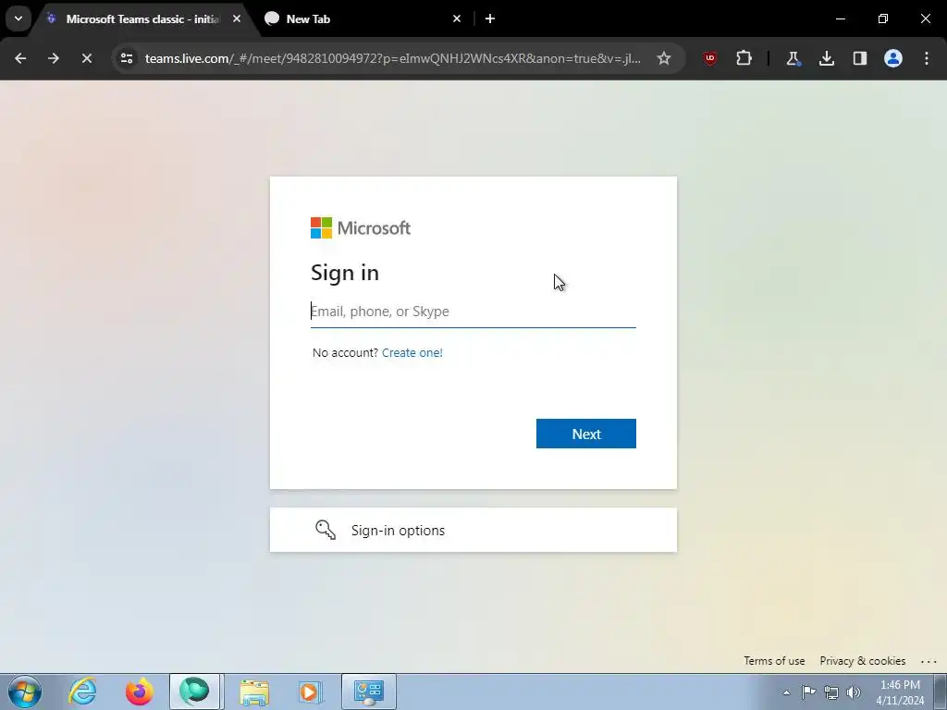
Task: Close the Microsoft Teams classic tab
Action: pyautogui.click(x=237, y=19)
